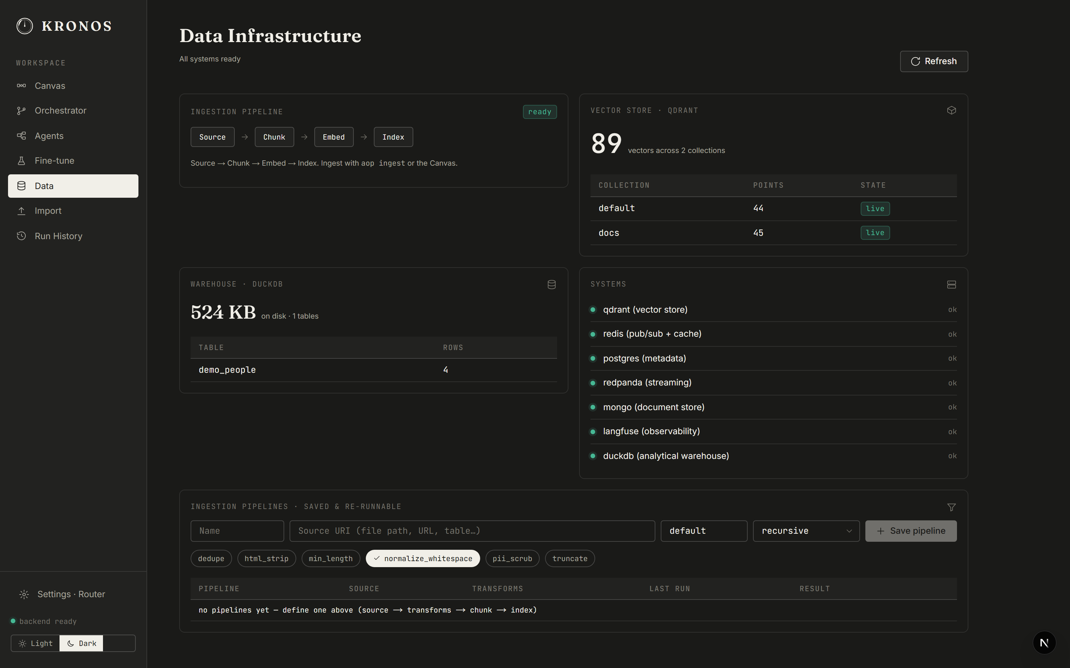Click the Index pipeline stage

click(394, 137)
